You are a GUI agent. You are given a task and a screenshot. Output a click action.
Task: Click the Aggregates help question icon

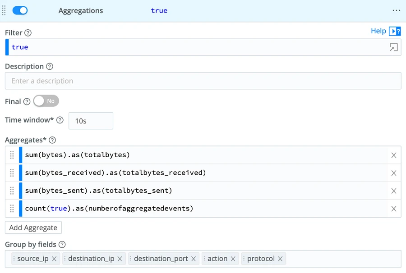[x=52, y=140]
